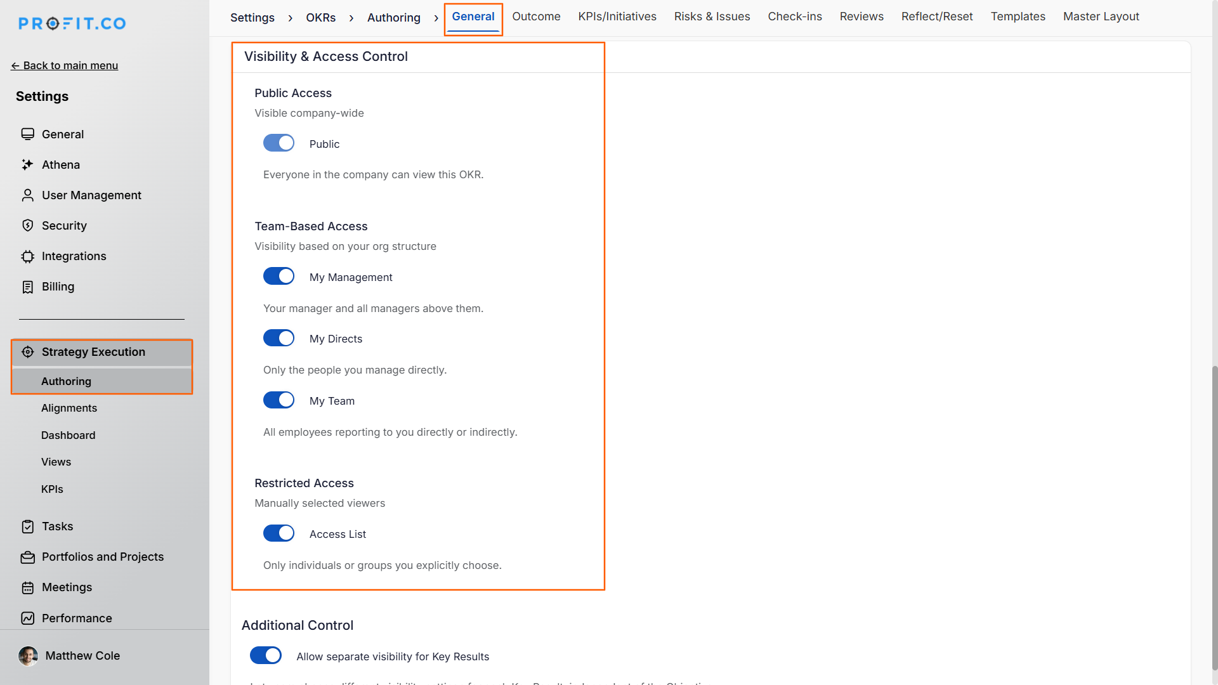This screenshot has width=1218, height=685.
Task: Switch to the Outcome tab
Action: [536, 16]
